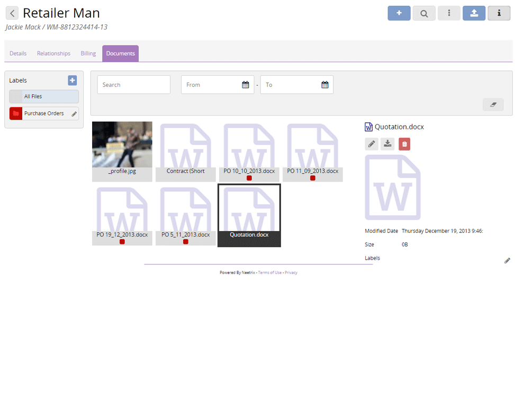Clear filters with the eraser button
Viewport: 515px width, 415px height.
click(493, 104)
